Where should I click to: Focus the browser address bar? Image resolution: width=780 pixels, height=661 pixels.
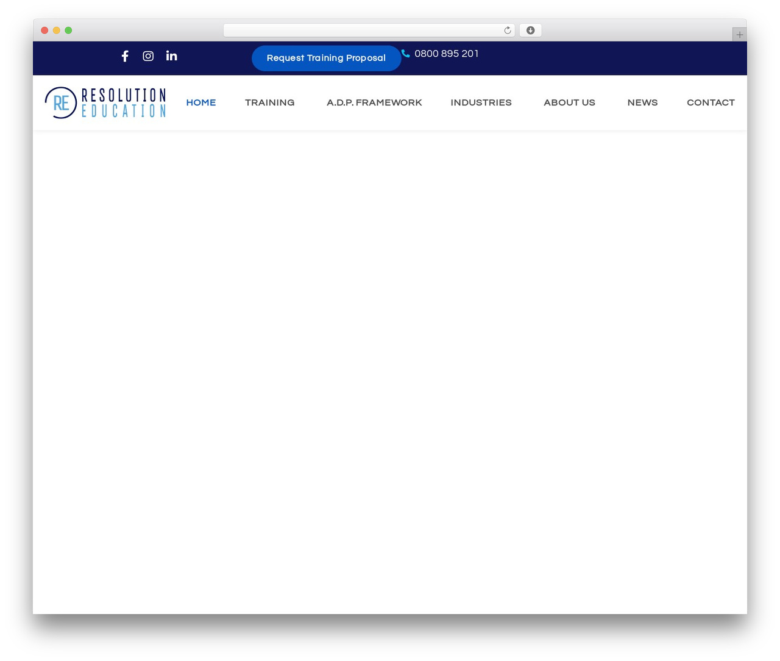[x=369, y=30]
